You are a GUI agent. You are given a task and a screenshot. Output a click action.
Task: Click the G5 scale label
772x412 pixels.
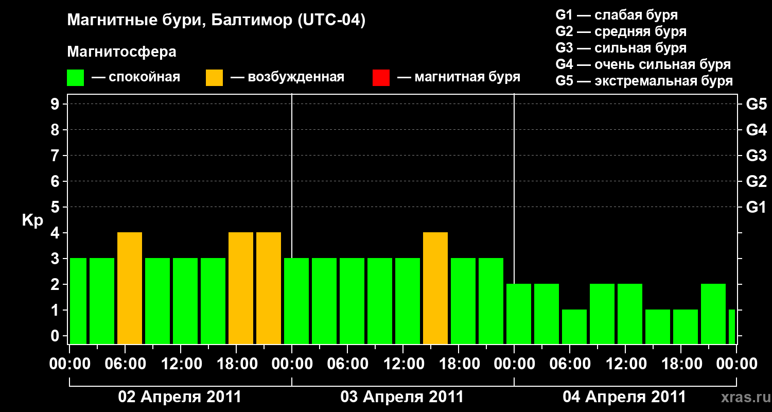click(x=756, y=105)
